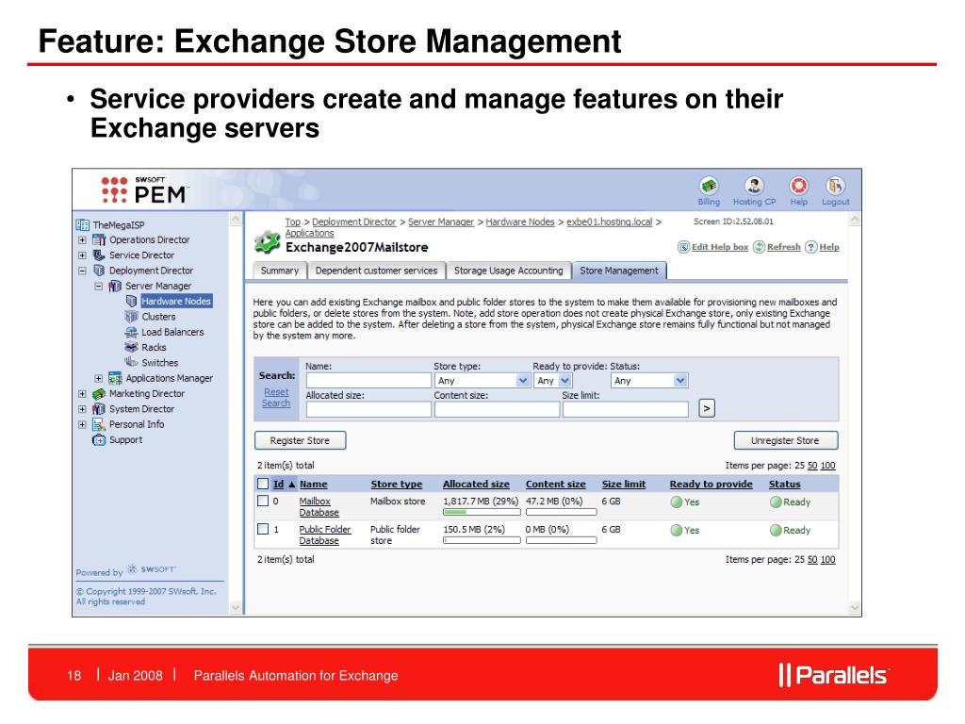The image size is (965, 724).
Task: Switch to the Summary tab
Action: click(x=279, y=271)
